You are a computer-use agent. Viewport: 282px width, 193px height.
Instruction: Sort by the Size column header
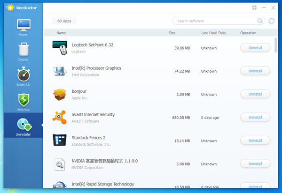click(172, 33)
